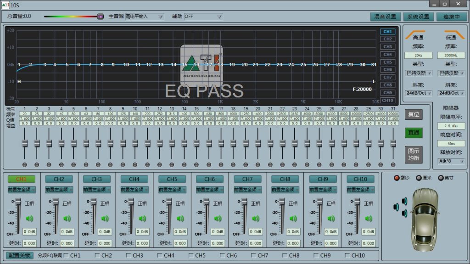Click the L low-pass marker on the graph
The image size is (470, 264).
point(374,82)
